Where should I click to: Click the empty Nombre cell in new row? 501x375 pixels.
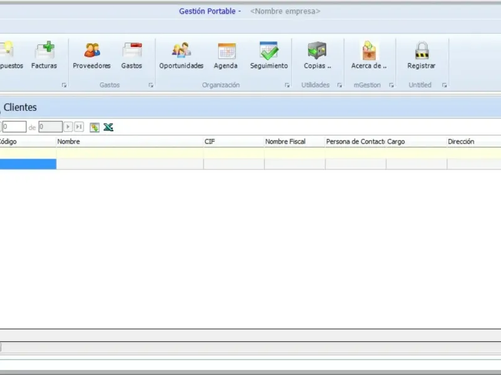130,164
